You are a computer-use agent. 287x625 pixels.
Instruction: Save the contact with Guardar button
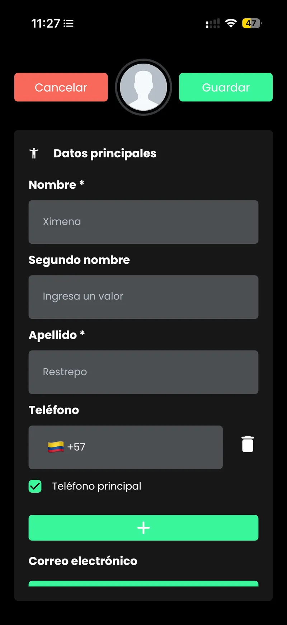[226, 87]
